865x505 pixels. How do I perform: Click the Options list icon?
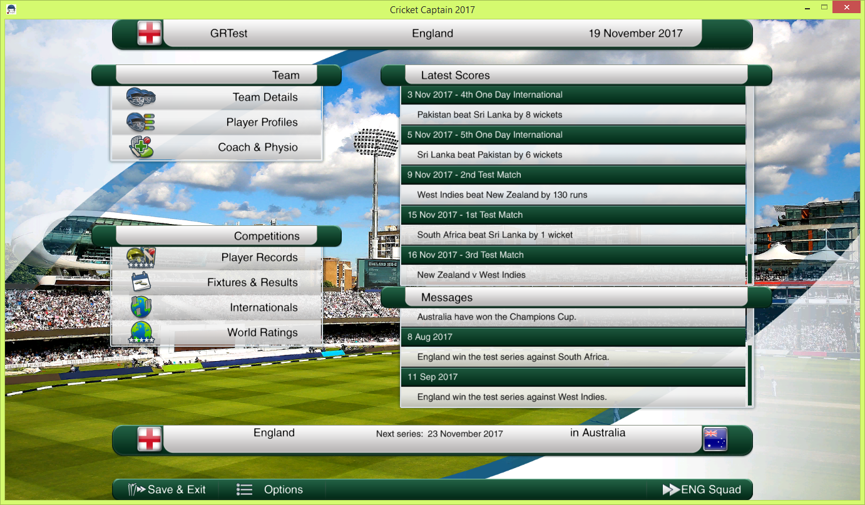pos(245,489)
